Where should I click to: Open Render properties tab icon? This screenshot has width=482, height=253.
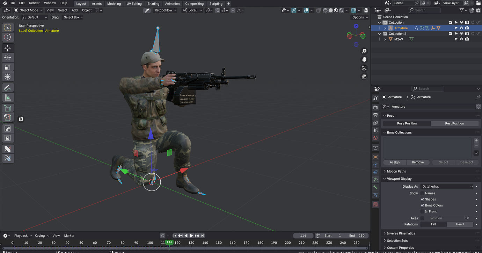pyautogui.click(x=375, y=107)
